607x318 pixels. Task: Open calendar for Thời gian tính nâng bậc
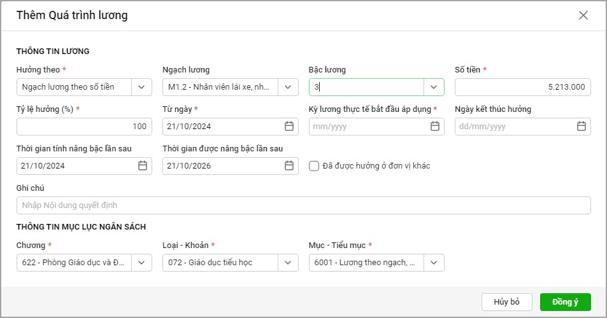143,166
